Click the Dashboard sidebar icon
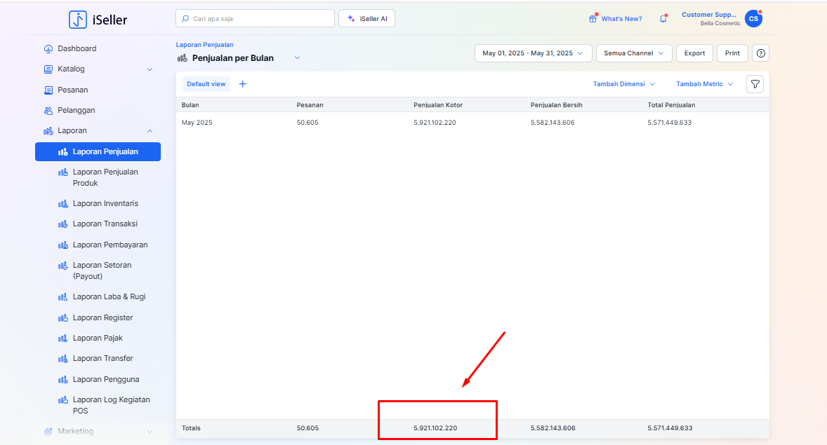 click(x=48, y=49)
